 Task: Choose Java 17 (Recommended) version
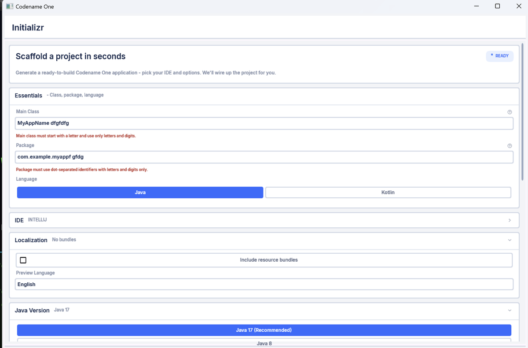tap(264, 330)
